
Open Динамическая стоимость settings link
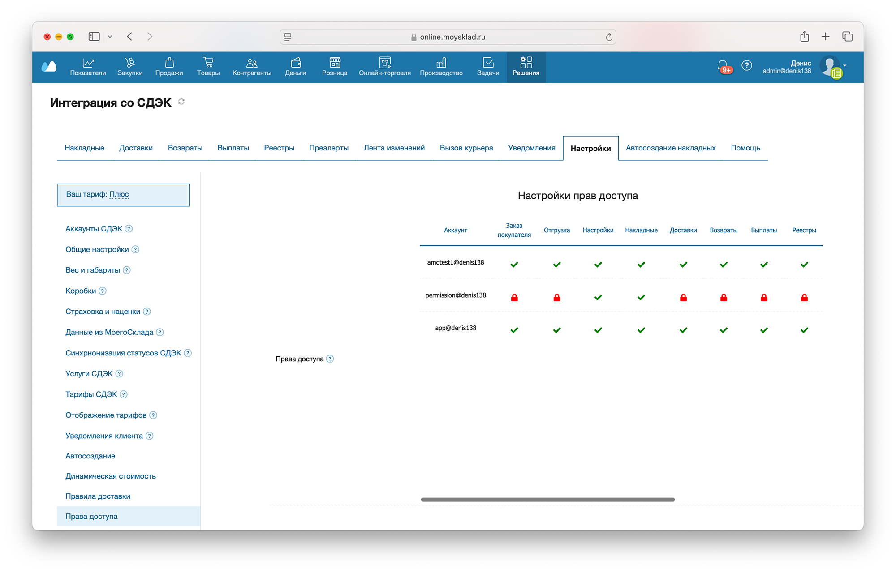(x=111, y=476)
